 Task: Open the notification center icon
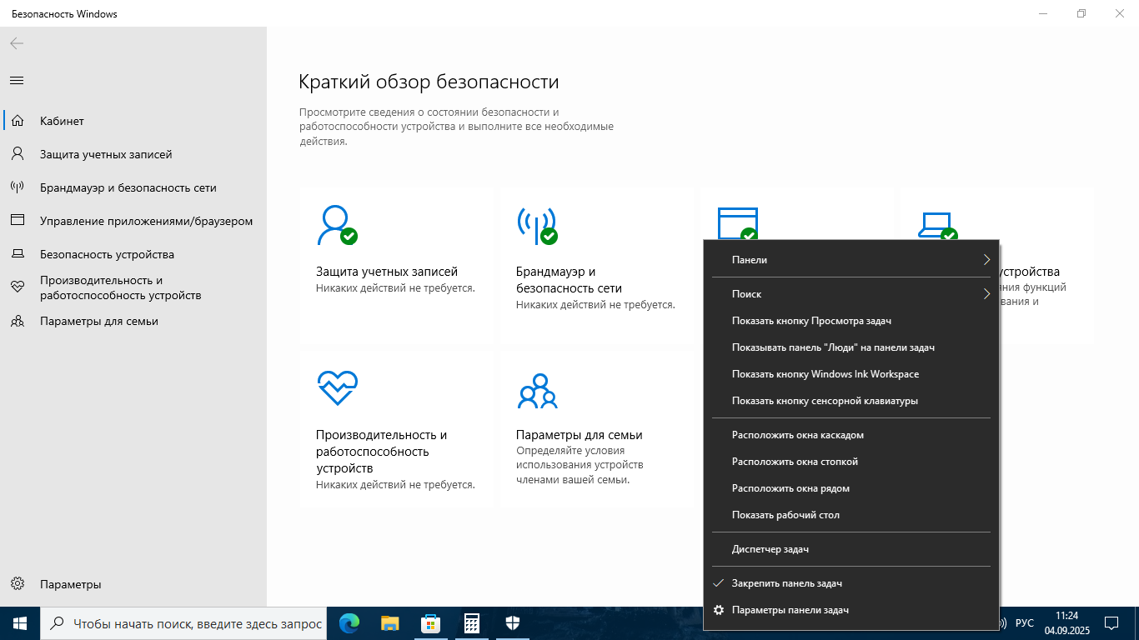pos(1111,623)
